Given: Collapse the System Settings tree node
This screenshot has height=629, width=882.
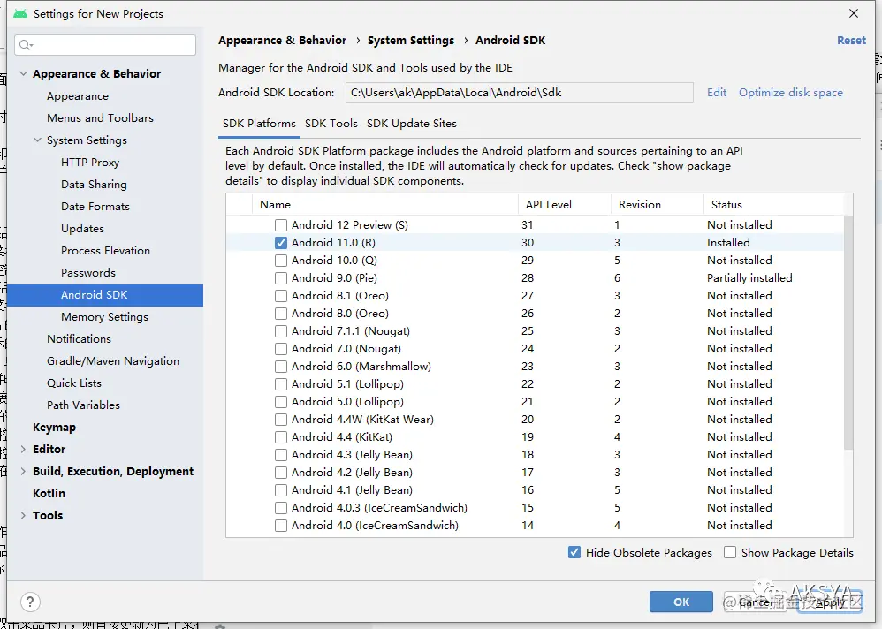Looking at the screenshot, I should [38, 140].
